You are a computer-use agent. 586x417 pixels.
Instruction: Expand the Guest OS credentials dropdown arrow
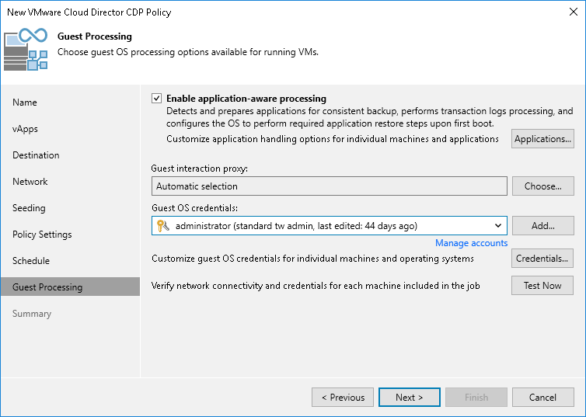point(498,225)
